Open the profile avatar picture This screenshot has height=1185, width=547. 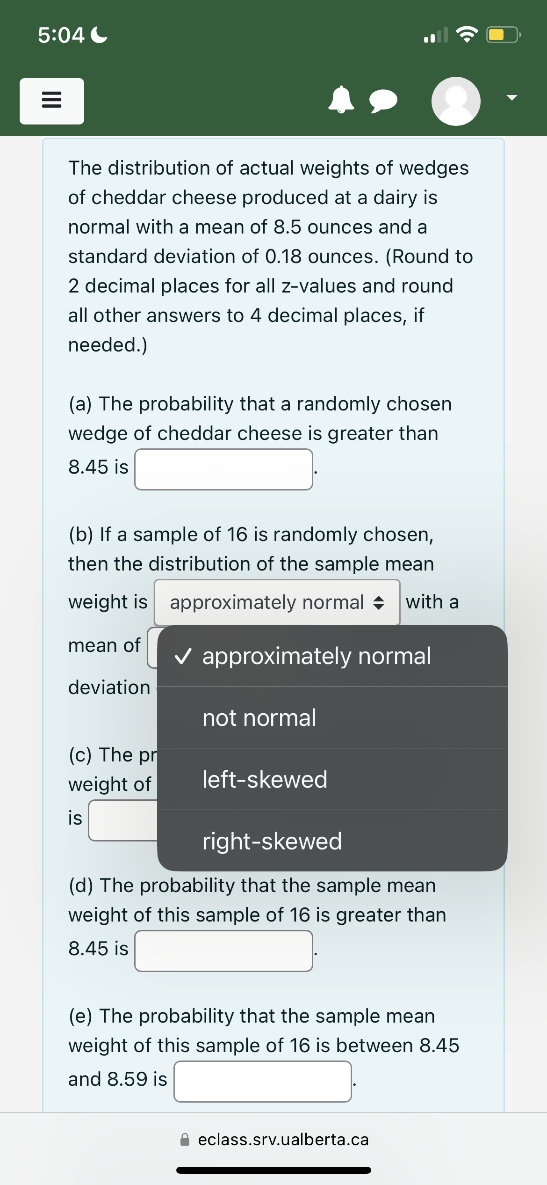[x=455, y=101]
